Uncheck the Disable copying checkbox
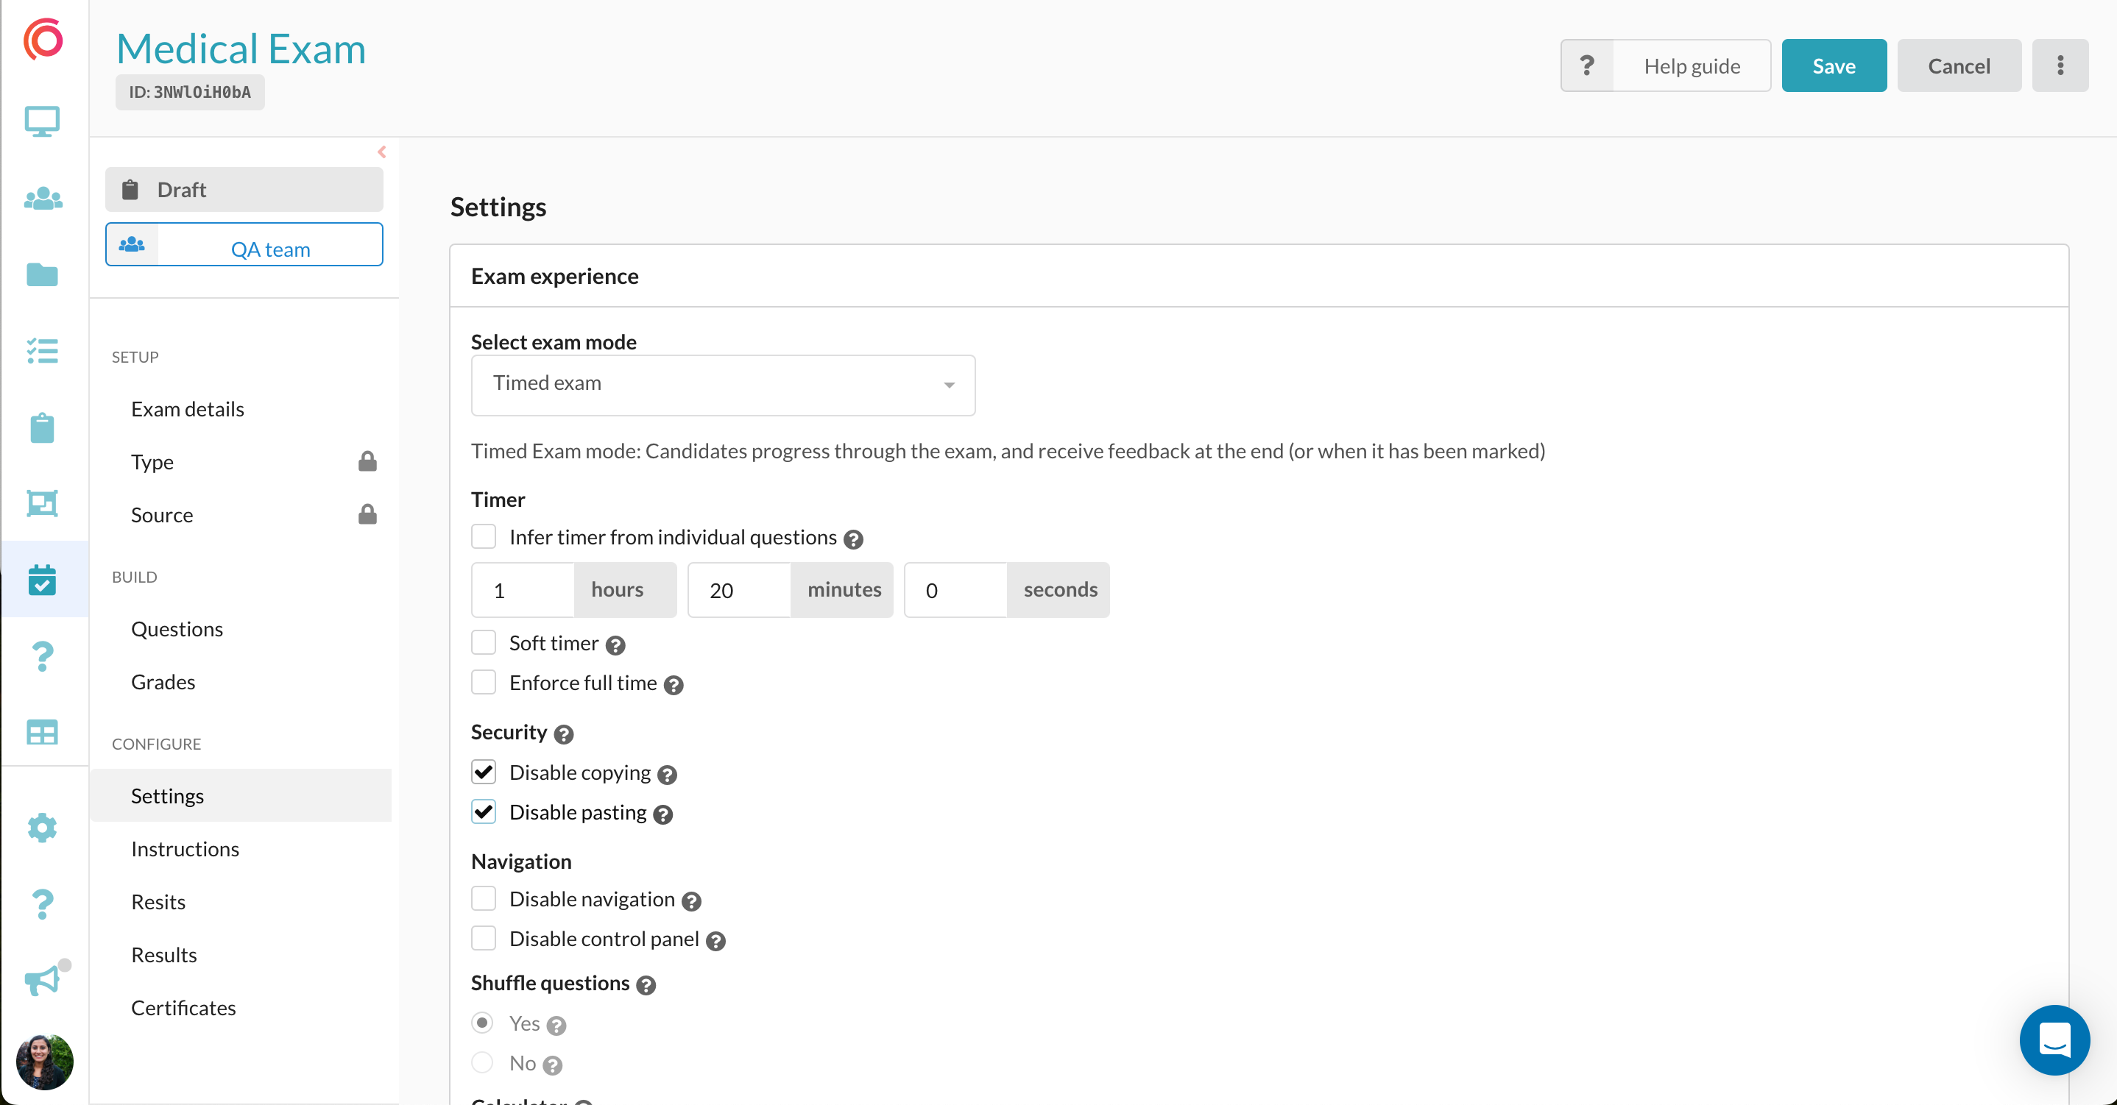This screenshot has width=2117, height=1105. point(483,772)
